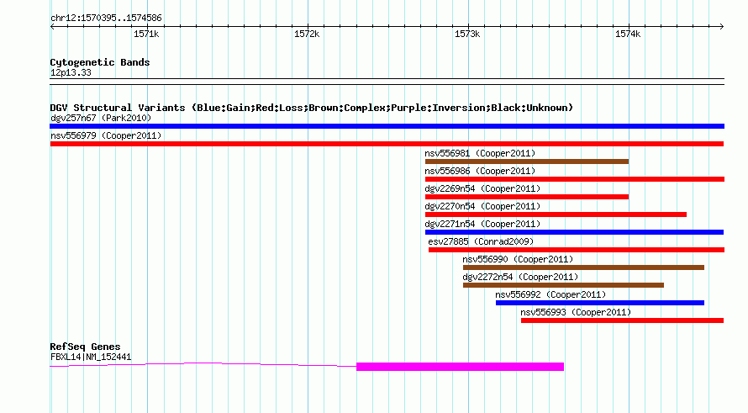
Task: Click the 12p13.33 band label
Action: click(71, 72)
